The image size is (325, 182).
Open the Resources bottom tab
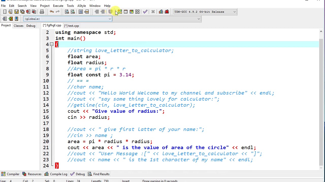(x=32, y=174)
